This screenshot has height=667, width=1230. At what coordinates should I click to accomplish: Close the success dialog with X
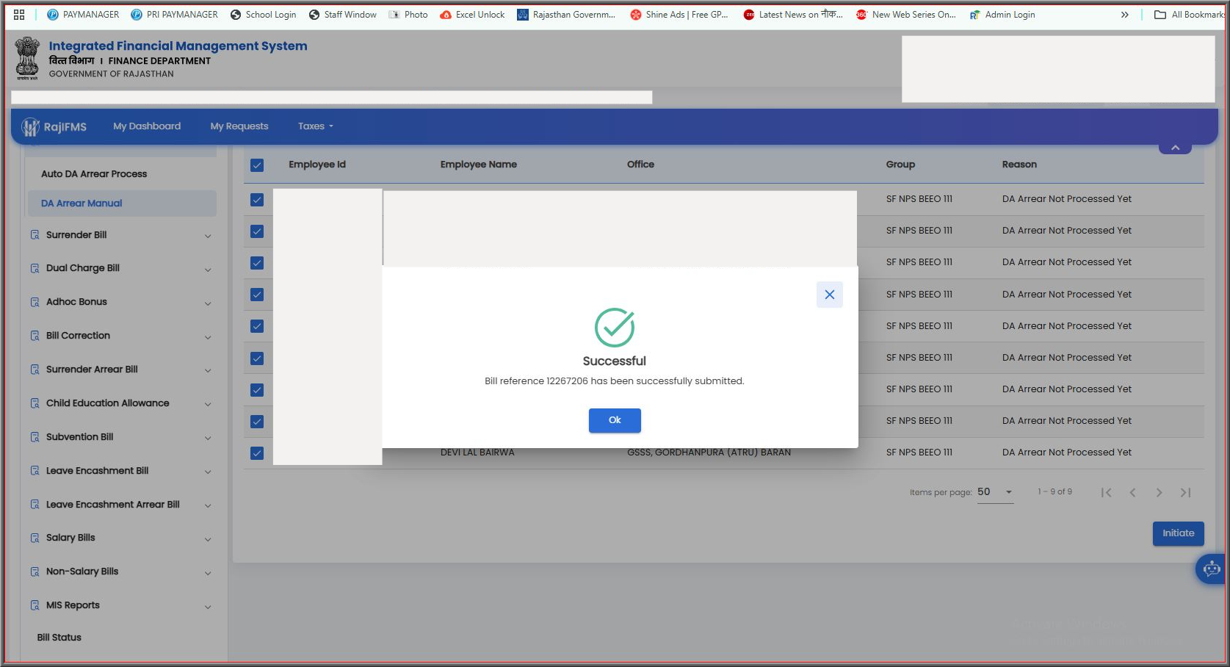[830, 295]
